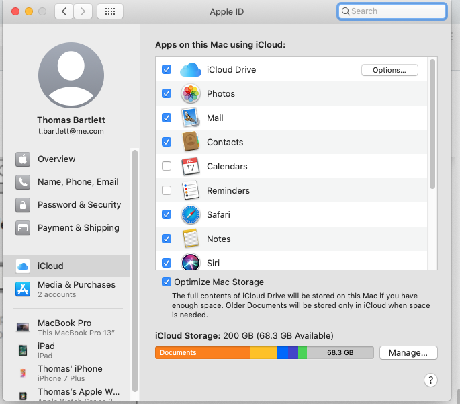Select Thomas's Apple Watch entry
Viewport: 460px width, 404px height.
67,394
